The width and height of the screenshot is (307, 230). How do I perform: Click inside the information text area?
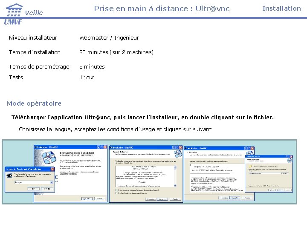coord(217,178)
